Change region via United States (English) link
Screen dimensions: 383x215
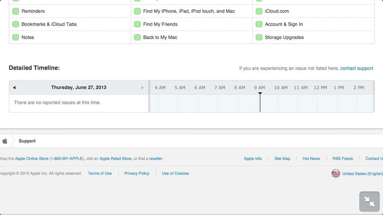click(363, 174)
